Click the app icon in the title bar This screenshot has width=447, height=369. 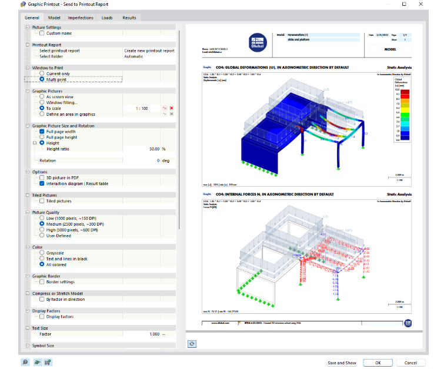pos(23,4)
